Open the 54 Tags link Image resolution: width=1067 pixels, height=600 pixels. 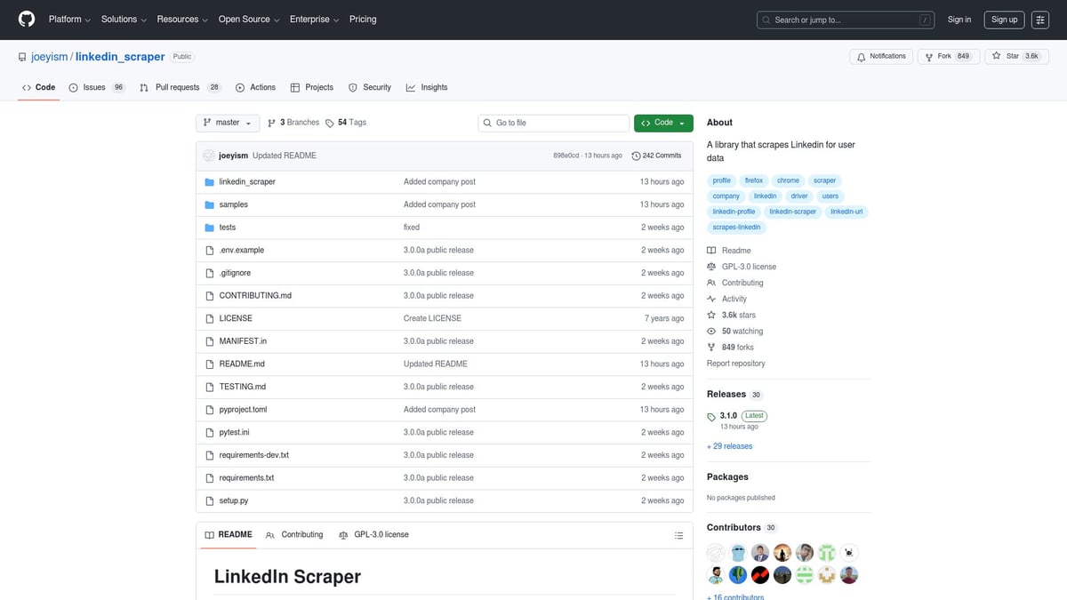point(346,123)
